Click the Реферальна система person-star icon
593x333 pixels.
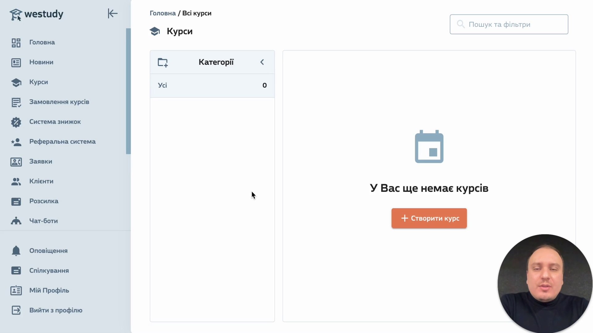(16, 142)
